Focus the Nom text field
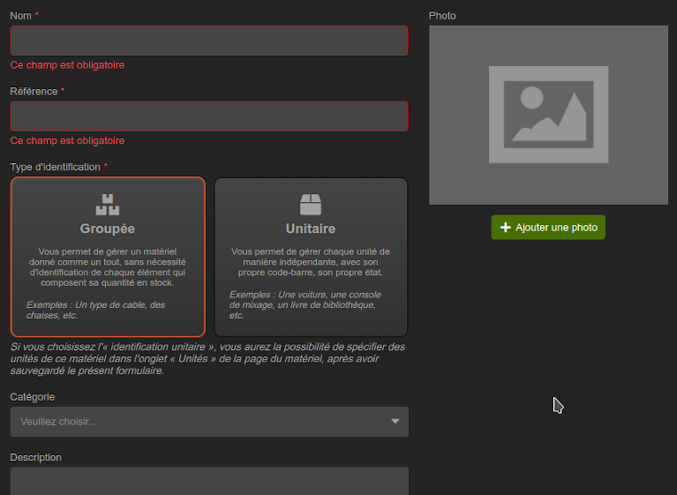The width and height of the screenshot is (677, 495). (x=208, y=41)
